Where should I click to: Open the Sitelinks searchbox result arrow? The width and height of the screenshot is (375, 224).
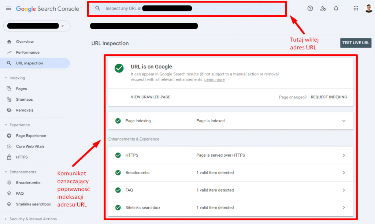344,208
